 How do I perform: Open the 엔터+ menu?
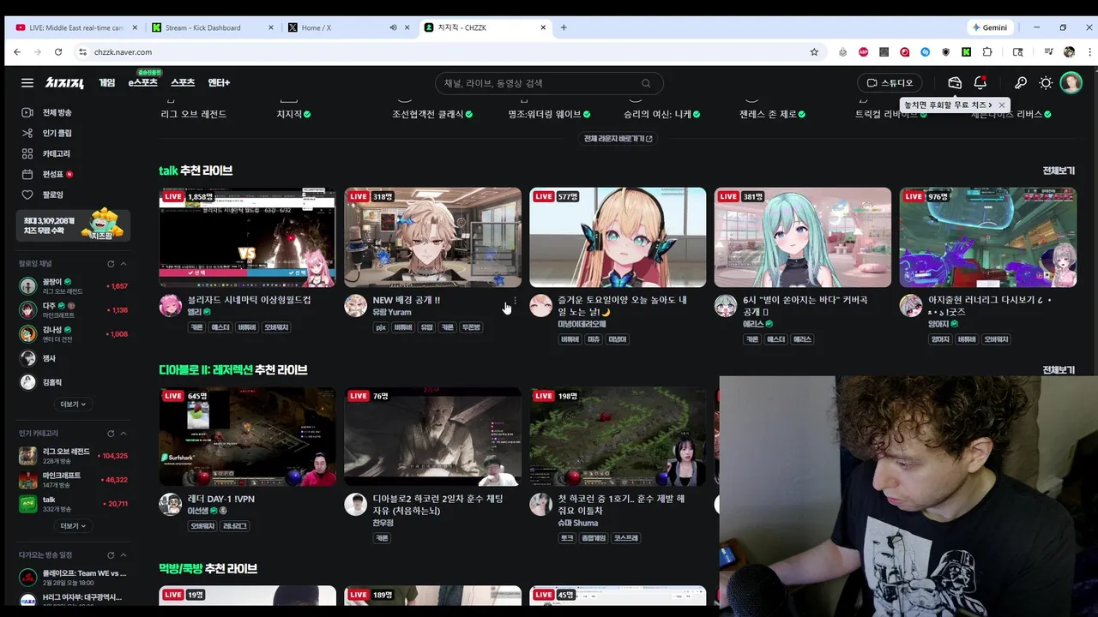click(x=219, y=83)
